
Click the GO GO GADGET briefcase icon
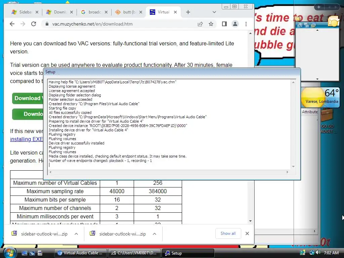point(327,115)
